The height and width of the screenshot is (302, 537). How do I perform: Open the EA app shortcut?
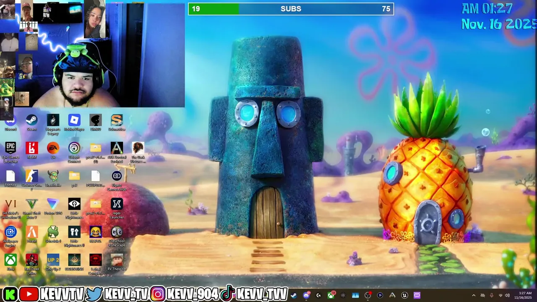coord(53,151)
